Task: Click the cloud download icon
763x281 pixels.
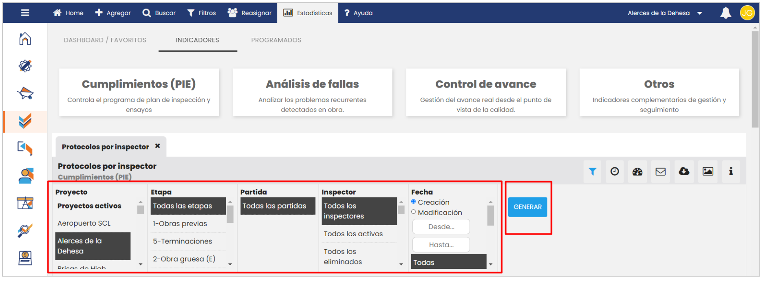Action: pos(684,172)
